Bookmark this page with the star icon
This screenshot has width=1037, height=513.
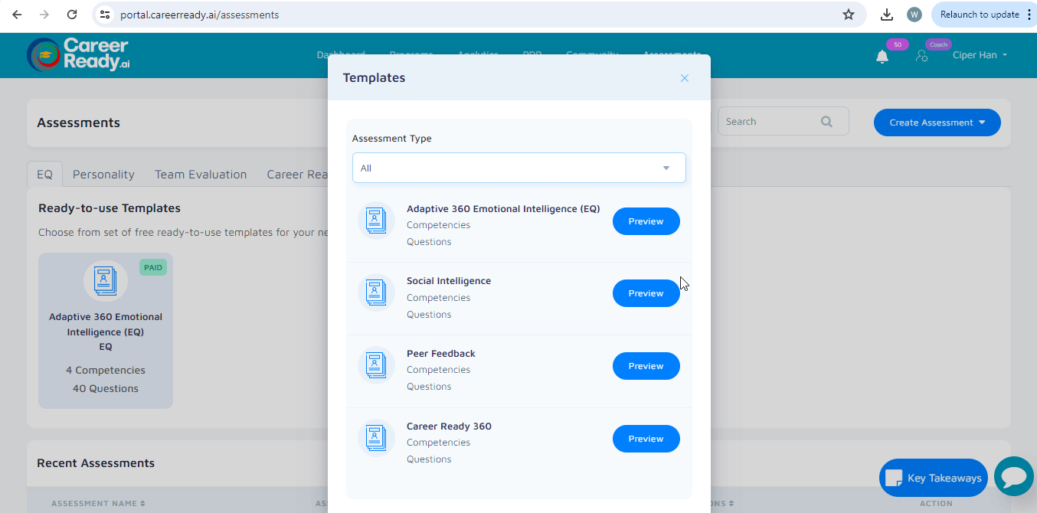849,15
